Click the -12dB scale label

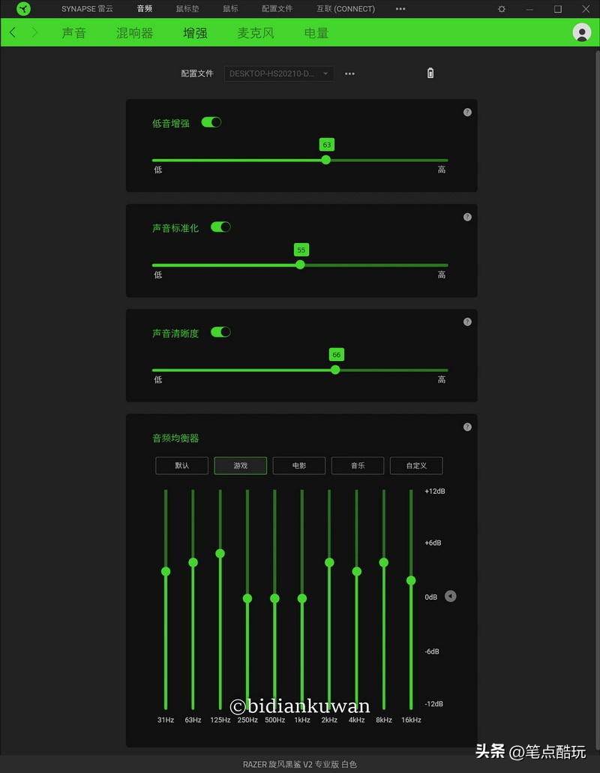pos(433,703)
